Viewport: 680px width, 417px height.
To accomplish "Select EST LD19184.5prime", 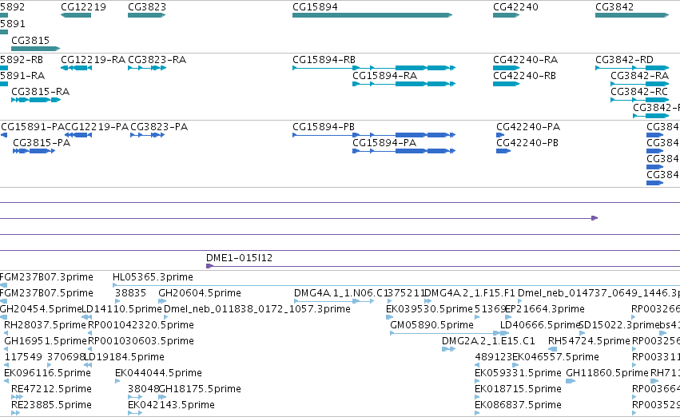I will tap(124, 357).
